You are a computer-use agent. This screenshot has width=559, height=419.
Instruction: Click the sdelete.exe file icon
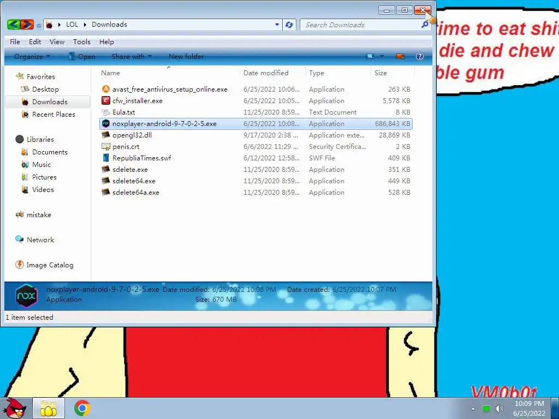point(105,169)
